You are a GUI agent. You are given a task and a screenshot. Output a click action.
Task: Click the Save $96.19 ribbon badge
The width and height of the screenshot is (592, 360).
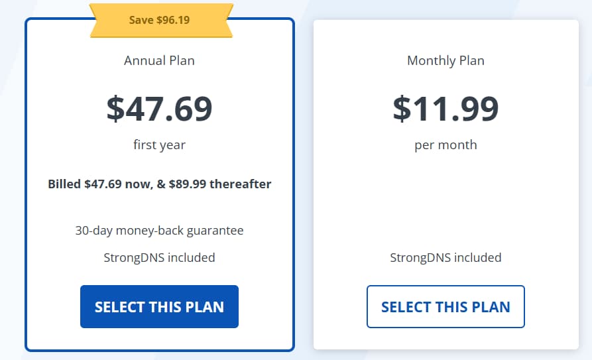click(159, 20)
